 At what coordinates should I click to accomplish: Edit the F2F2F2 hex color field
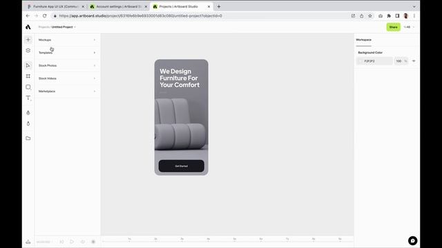coord(374,61)
